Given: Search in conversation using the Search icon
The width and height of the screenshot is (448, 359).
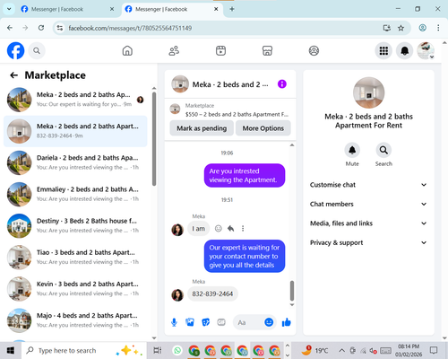Looking at the screenshot, I should point(383,150).
